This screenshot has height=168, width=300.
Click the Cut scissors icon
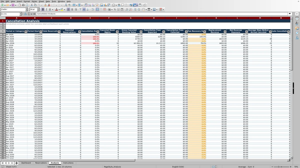(x=31, y=5)
